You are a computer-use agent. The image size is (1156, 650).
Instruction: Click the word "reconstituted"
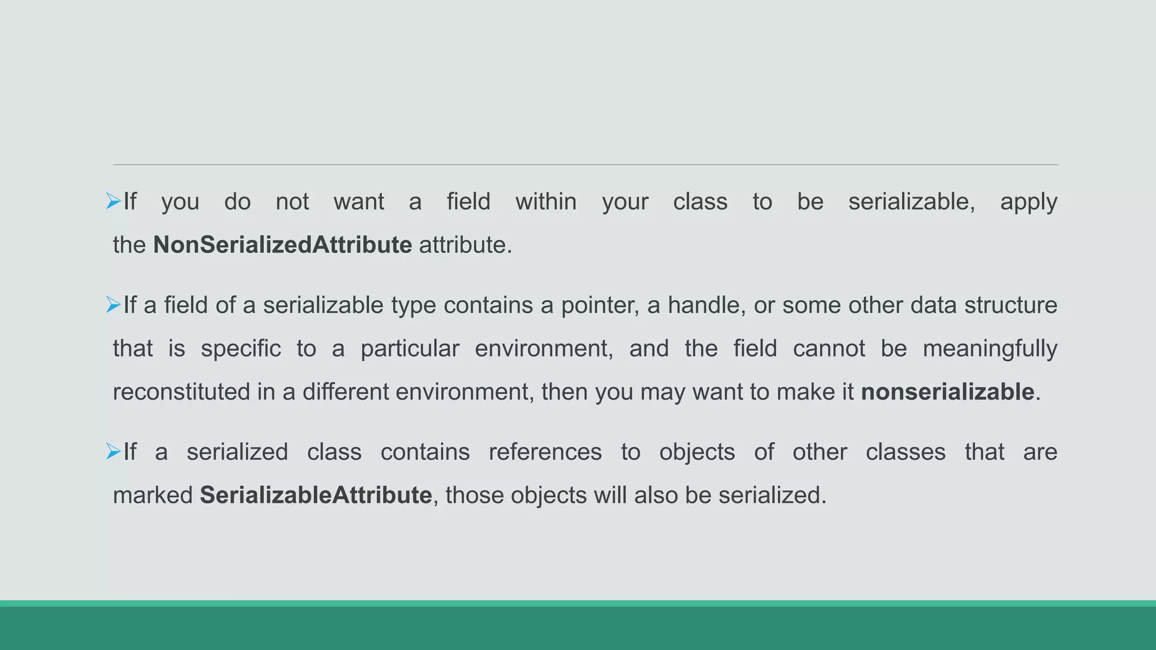tap(181, 392)
